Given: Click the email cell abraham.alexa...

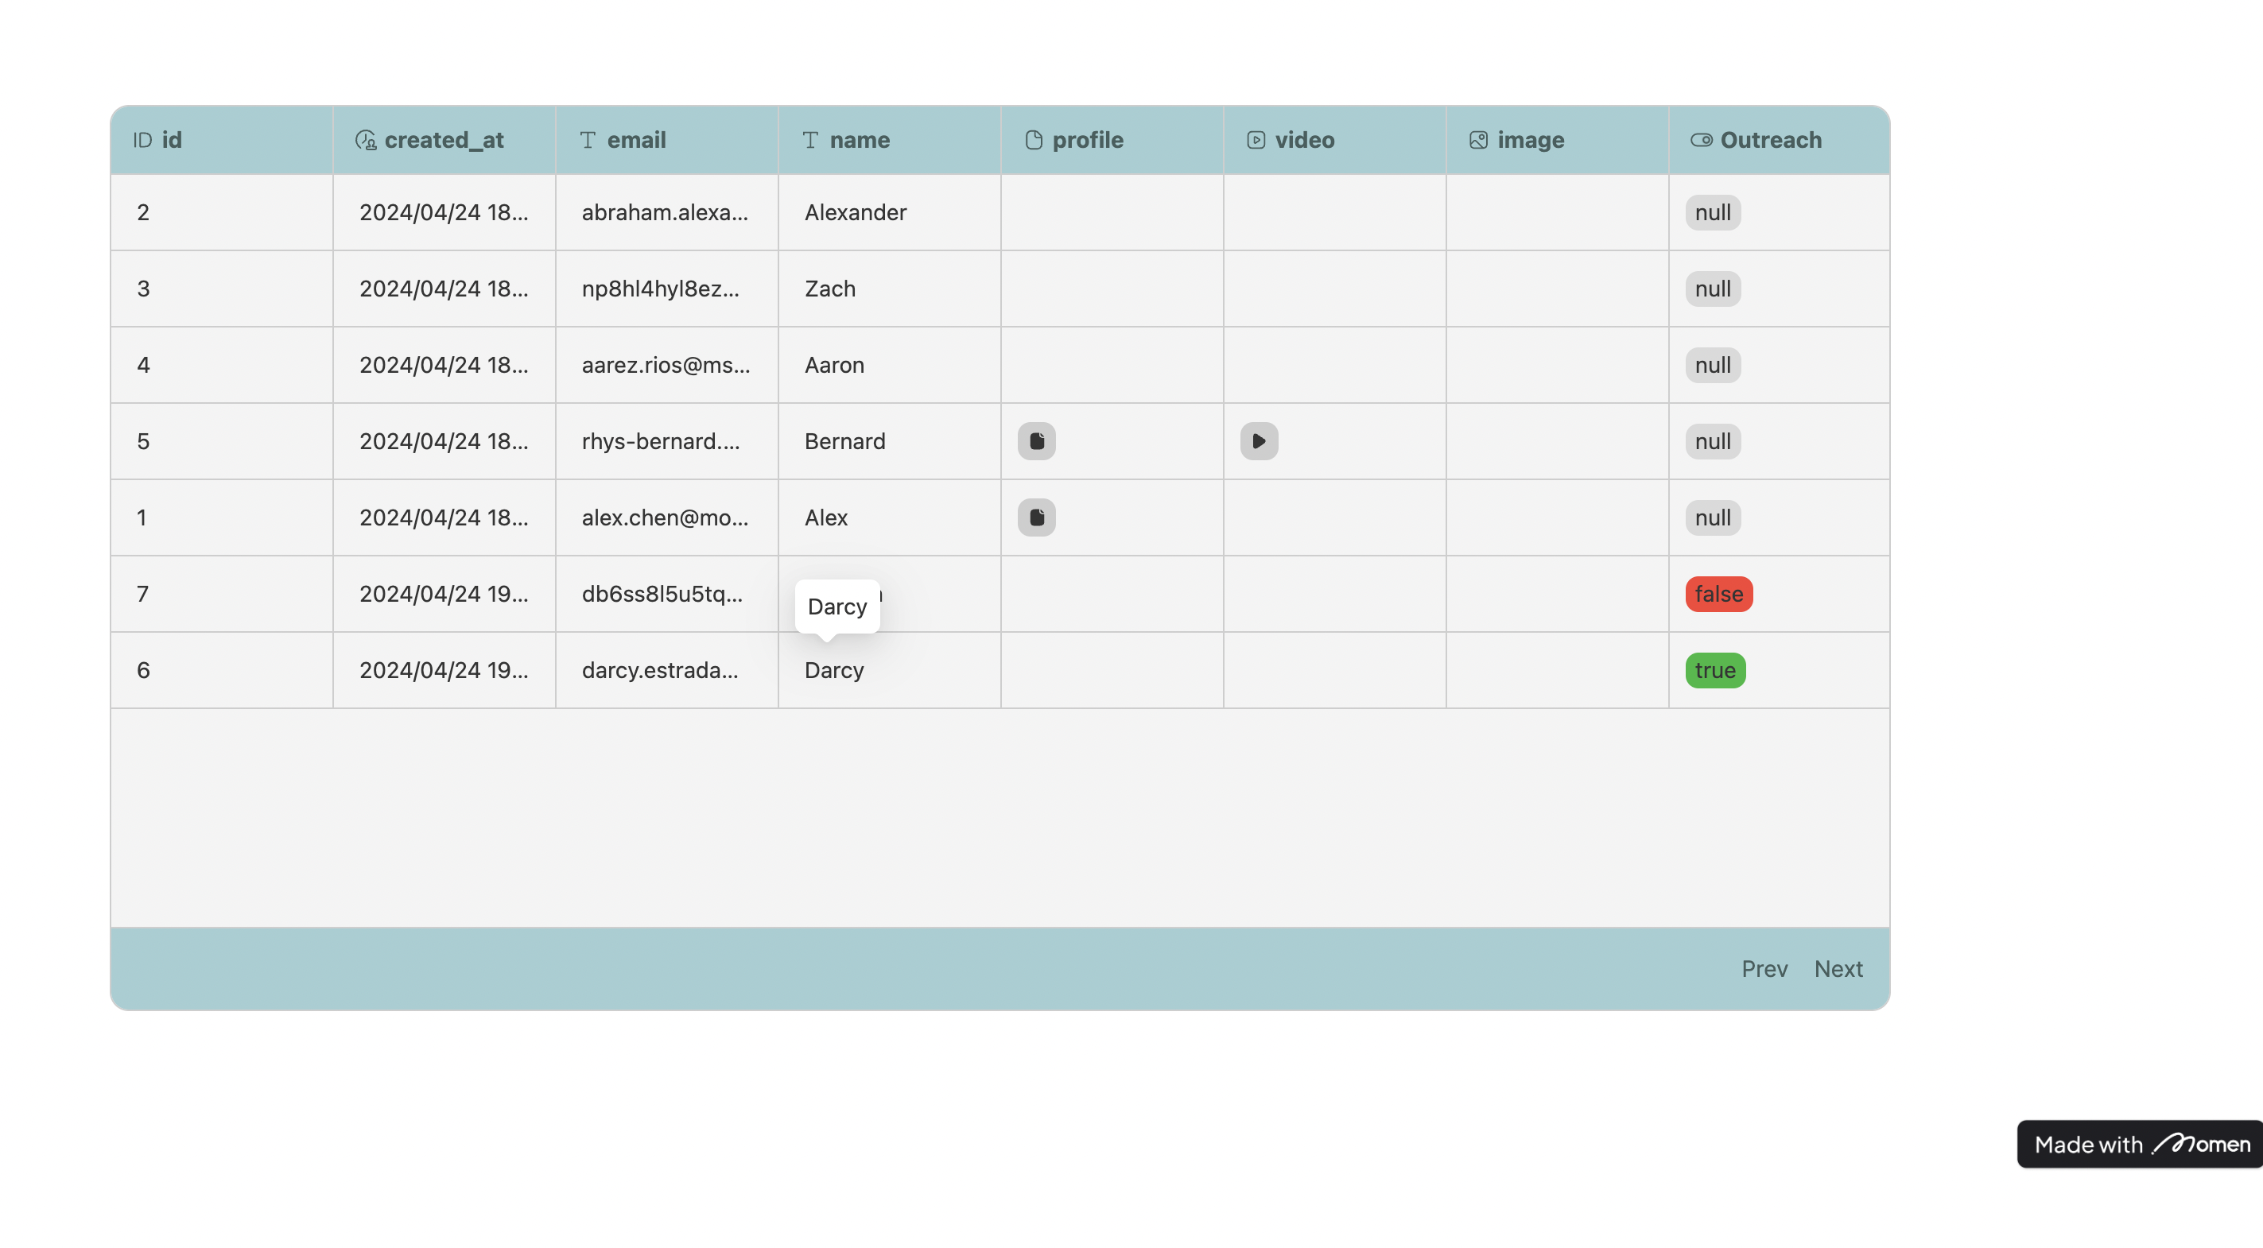Looking at the screenshot, I should pos(667,212).
